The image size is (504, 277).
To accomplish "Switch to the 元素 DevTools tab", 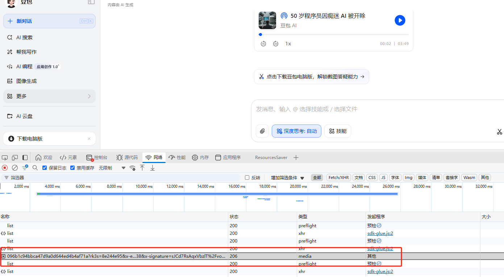I will (x=68, y=158).
